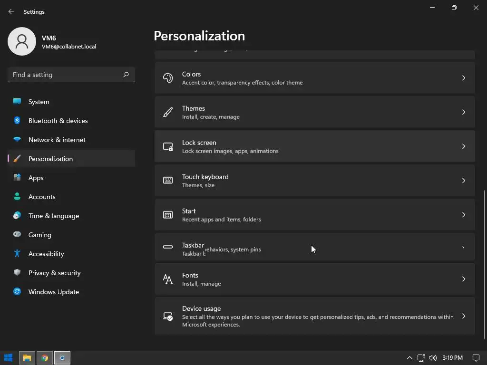Click the Taskbar settings row icon
This screenshot has width=487, height=365.
[168, 247]
